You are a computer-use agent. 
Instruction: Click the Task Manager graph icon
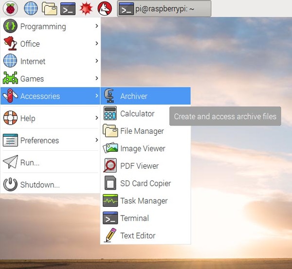110,201
